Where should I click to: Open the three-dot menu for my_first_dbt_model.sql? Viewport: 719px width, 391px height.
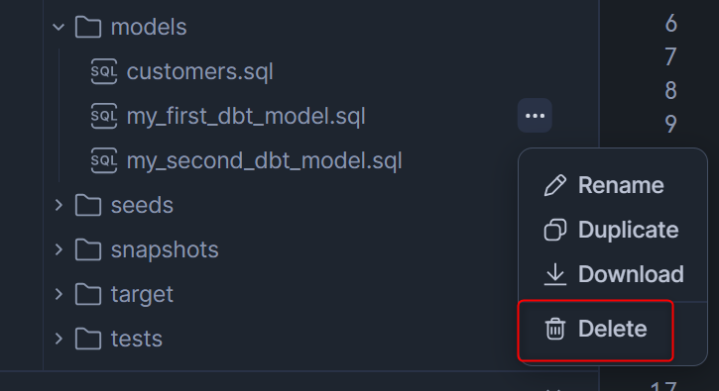[x=535, y=116]
